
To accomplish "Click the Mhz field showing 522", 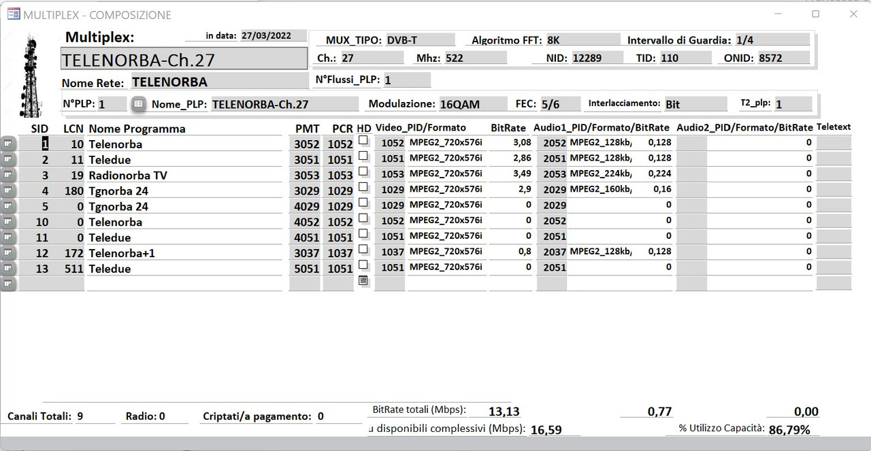I will [476, 58].
